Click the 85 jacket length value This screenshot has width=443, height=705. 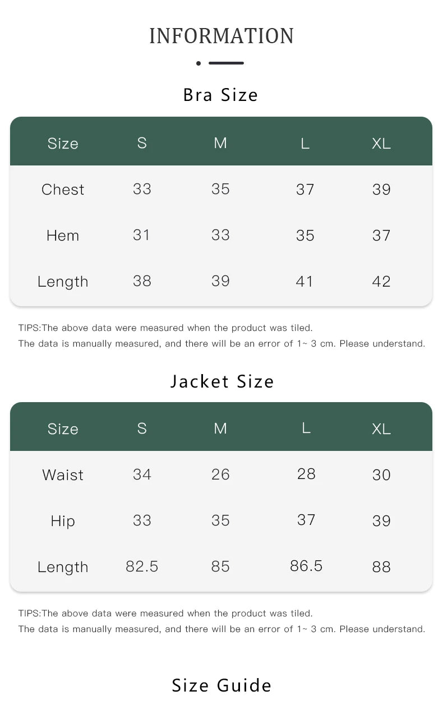point(220,567)
